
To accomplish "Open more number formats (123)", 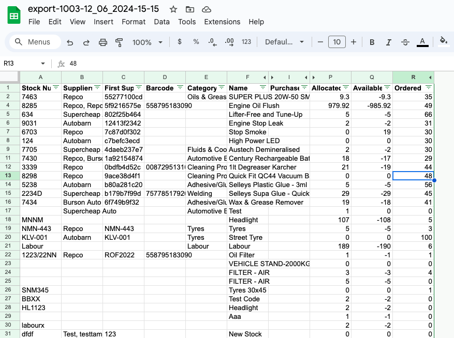I will pyautogui.click(x=246, y=42).
